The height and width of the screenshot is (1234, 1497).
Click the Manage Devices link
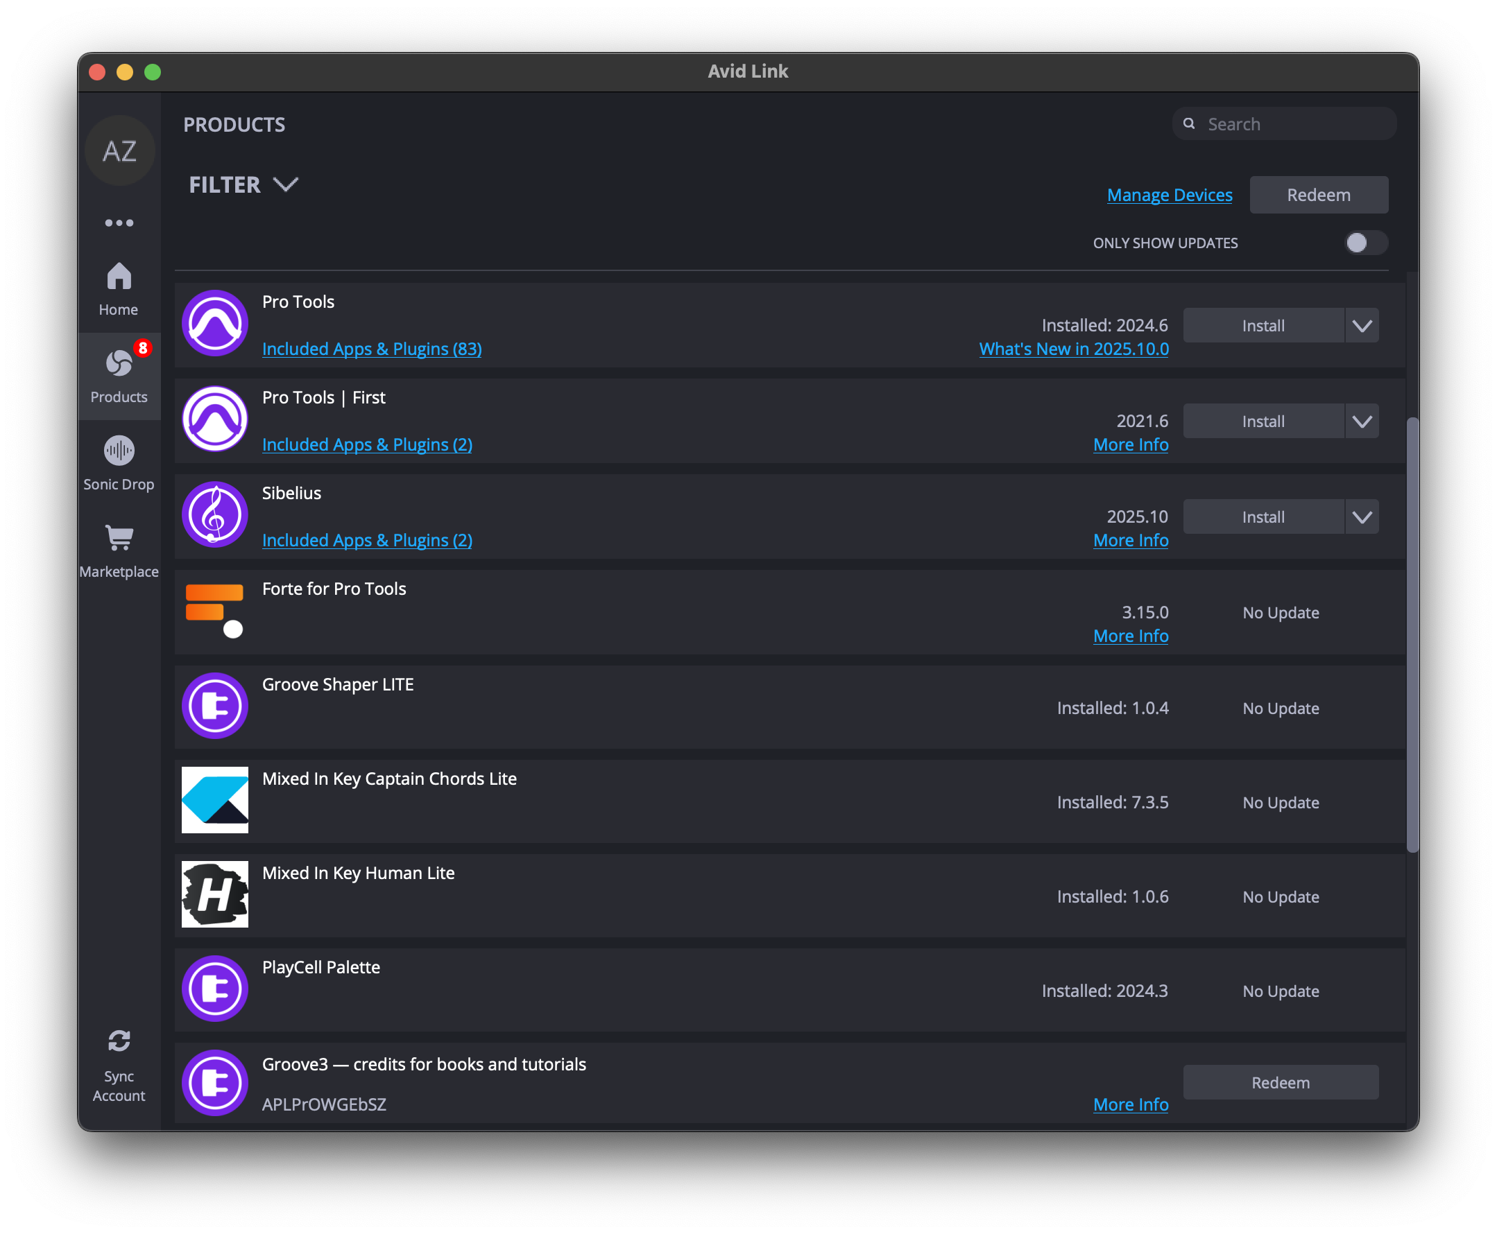point(1169,195)
